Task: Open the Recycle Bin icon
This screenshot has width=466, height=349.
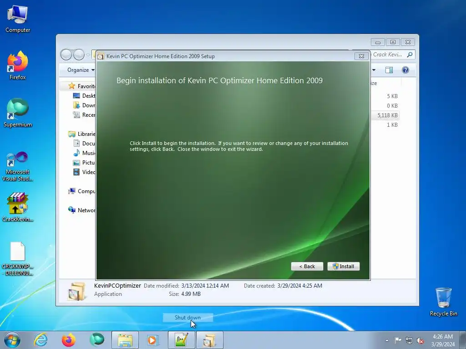Action: pyautogui.click(x=443, y=302)
